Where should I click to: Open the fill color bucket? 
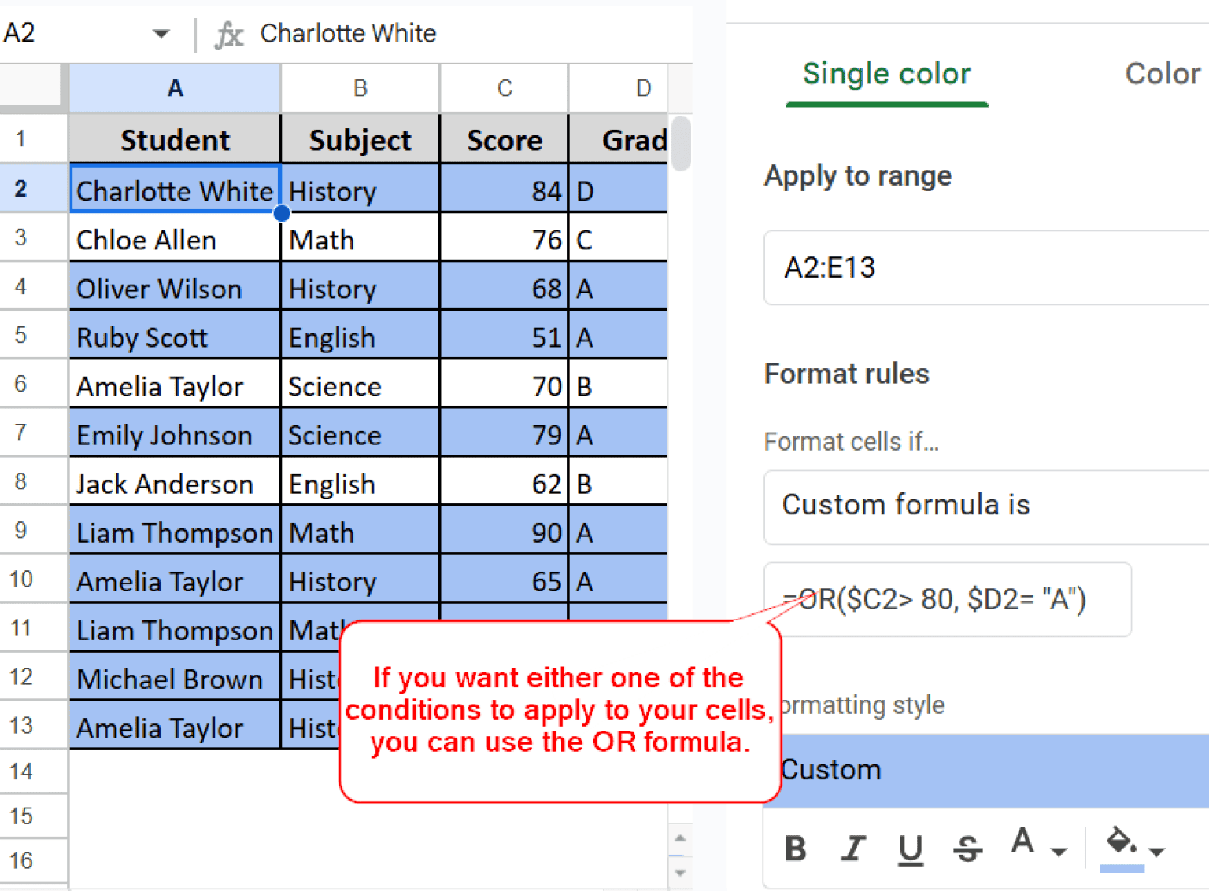pos(1120,843)
